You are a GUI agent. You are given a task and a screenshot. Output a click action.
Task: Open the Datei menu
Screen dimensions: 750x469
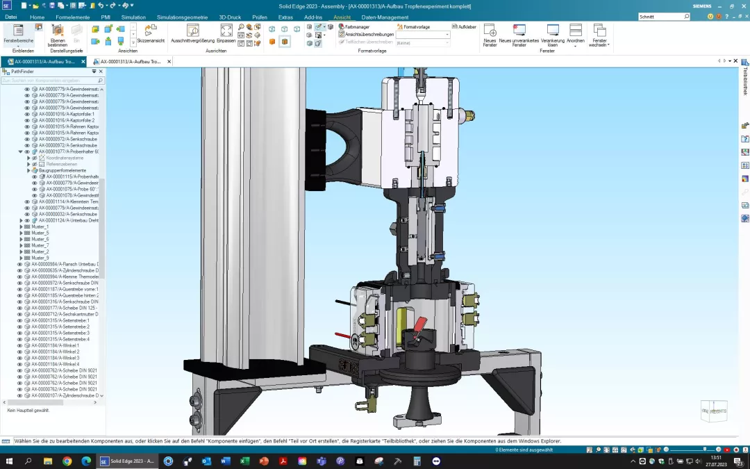point(11,17)
